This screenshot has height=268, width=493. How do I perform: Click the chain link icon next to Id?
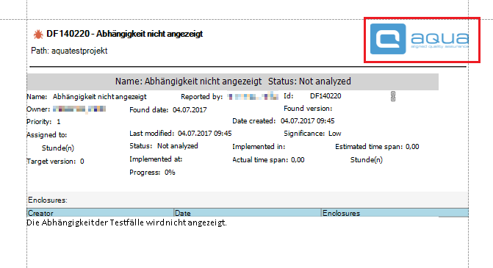(x=393, y=96)
